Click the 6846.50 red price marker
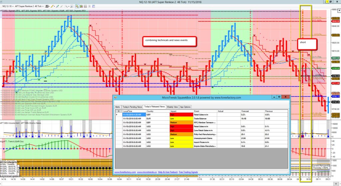The image size is (341, 186). pos(335,21)
